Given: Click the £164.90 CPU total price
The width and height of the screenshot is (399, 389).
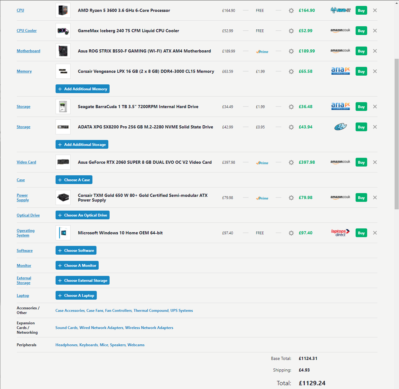Looking at the screenshot, I should pyautogui.click(x=307, y=10).
